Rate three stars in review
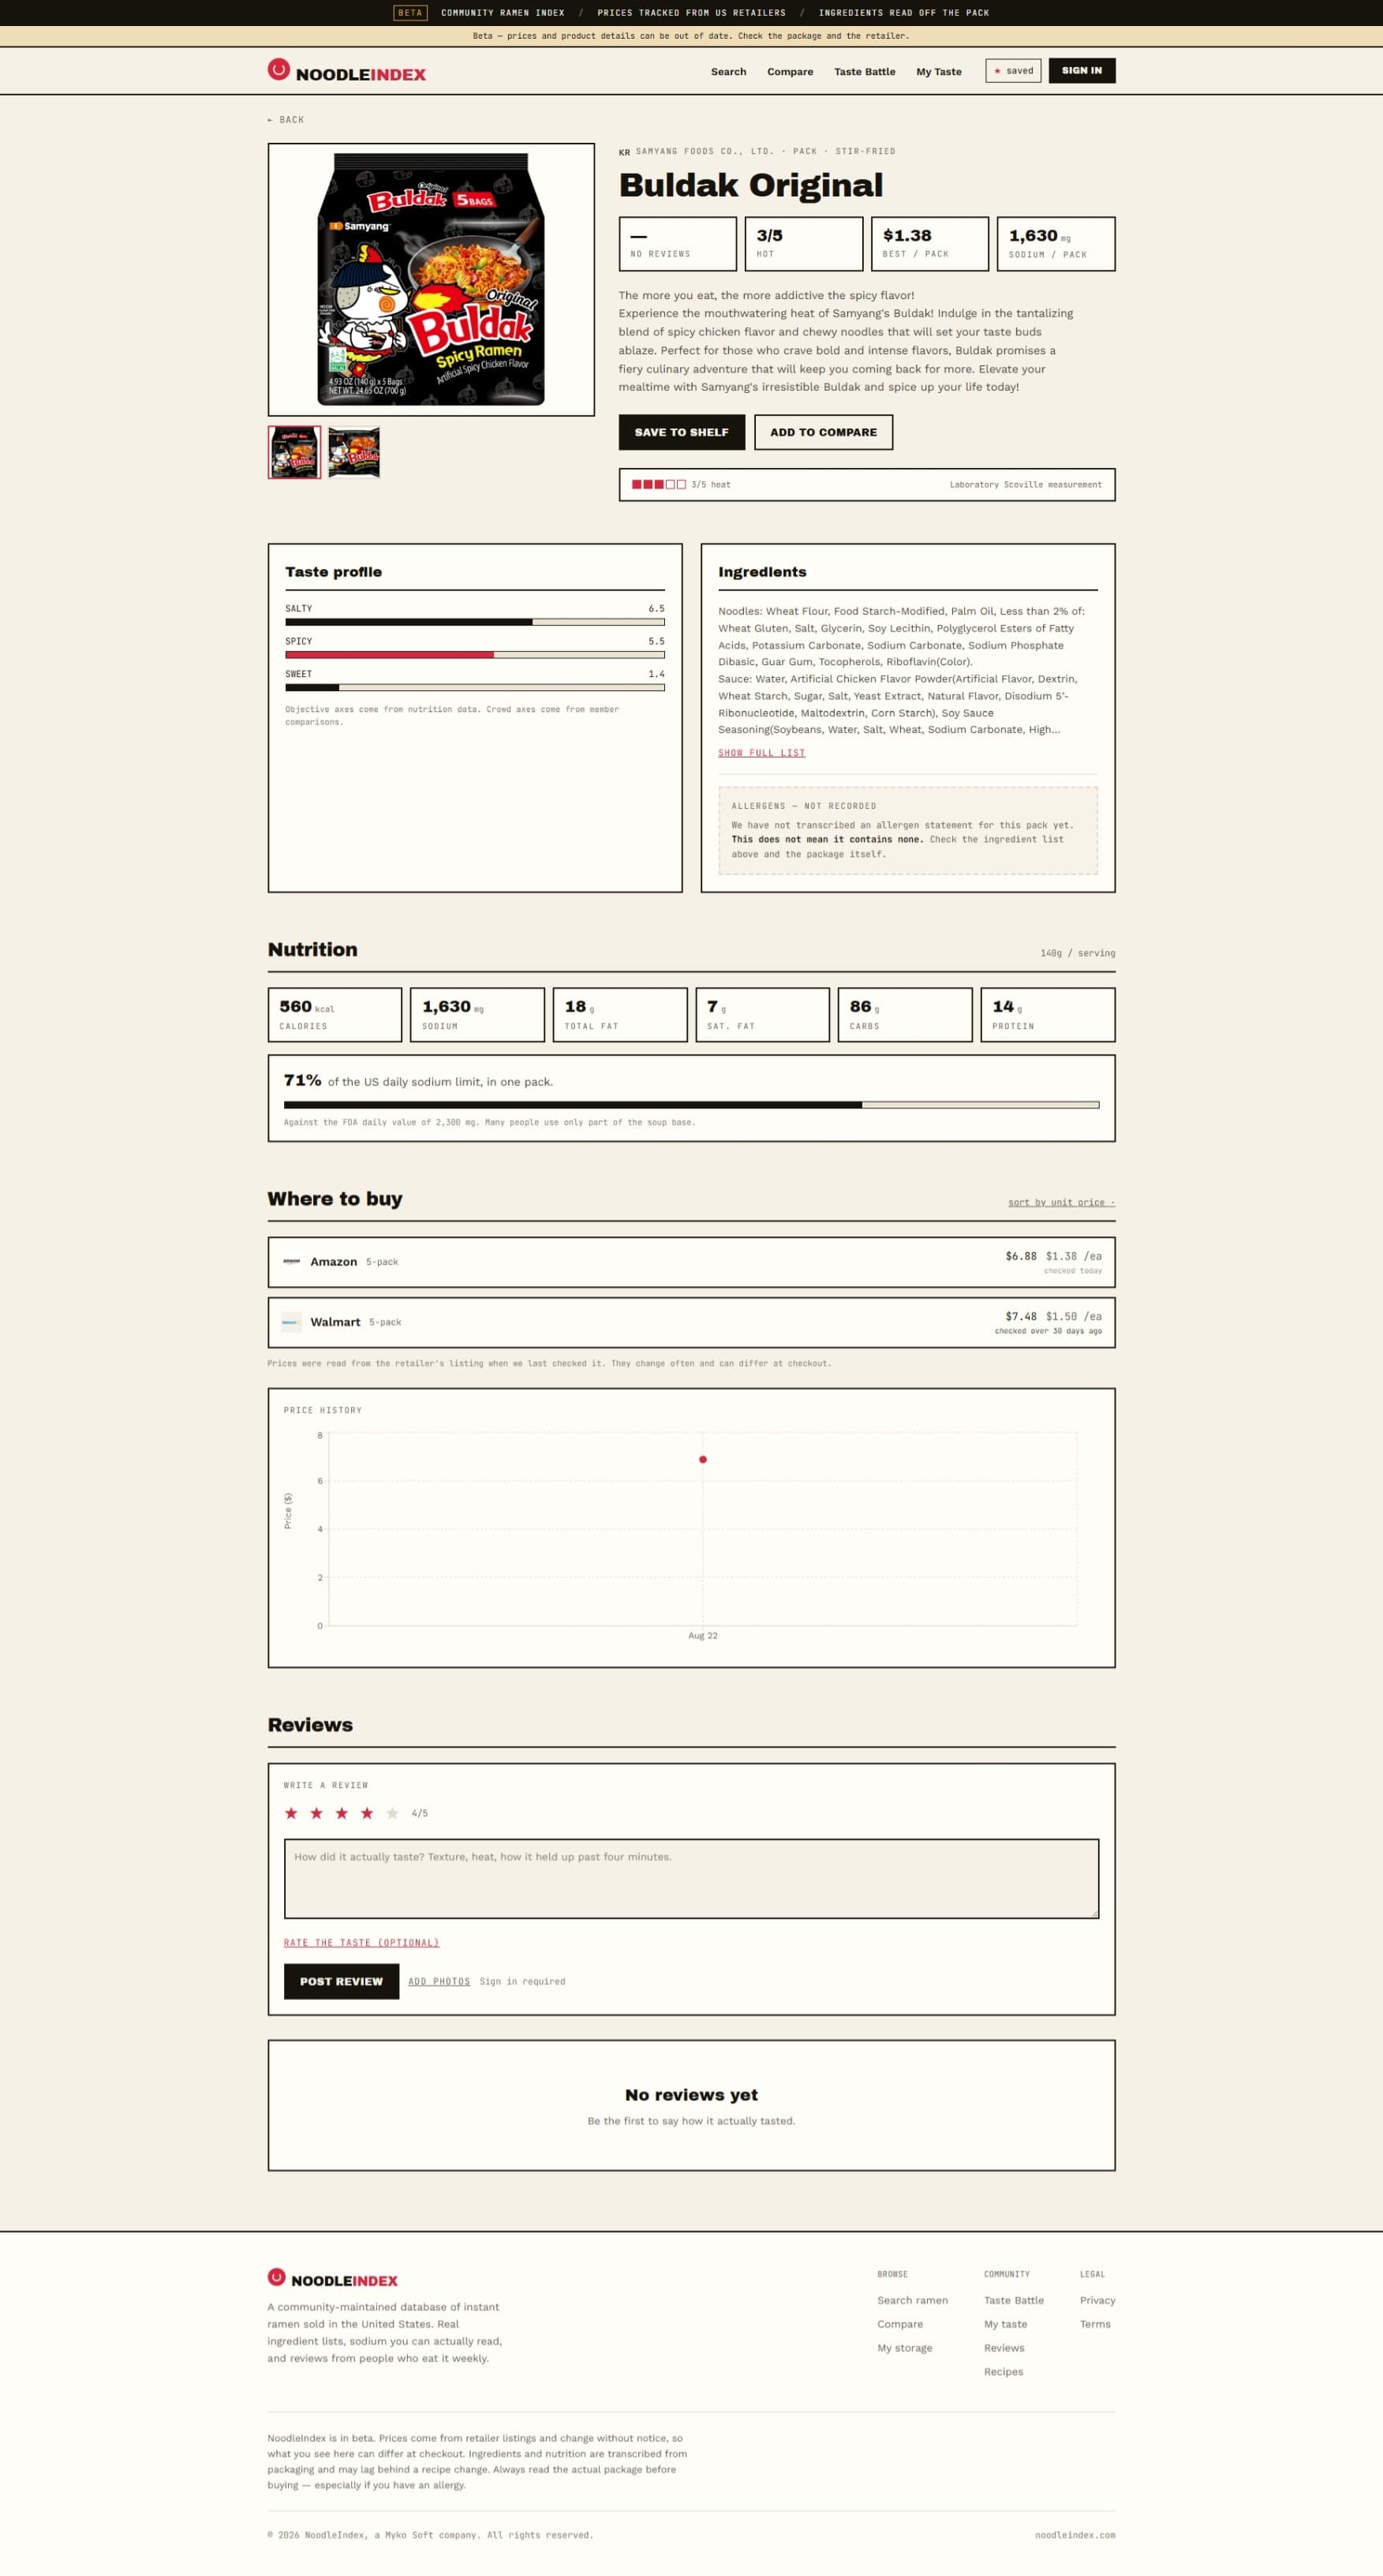Image resolution: width=1383 pixels, height=2576 pixels. (x=341, y=1813)
